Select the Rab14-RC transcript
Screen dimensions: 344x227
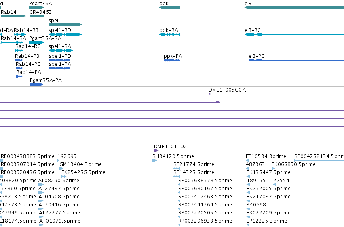click(19, 50)
